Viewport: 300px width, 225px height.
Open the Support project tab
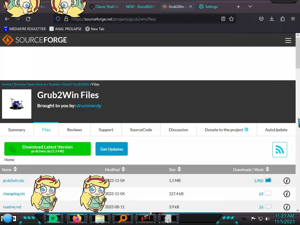(106, 130)
